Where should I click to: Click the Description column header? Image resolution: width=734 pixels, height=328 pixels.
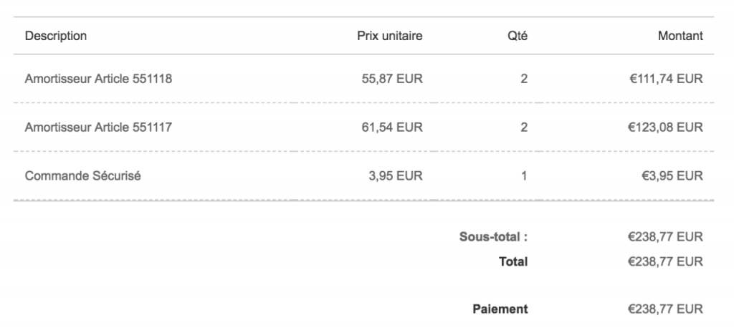click(x=56, y=36)
